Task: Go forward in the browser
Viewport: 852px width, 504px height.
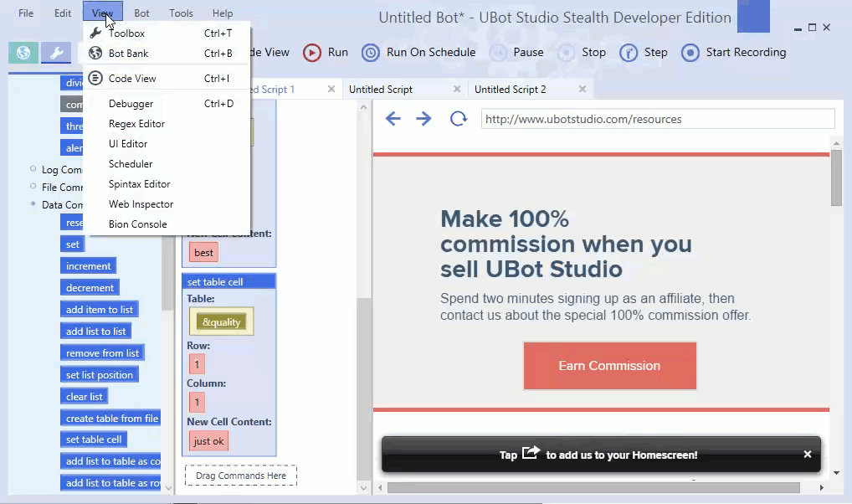Action: coord(423,119)
